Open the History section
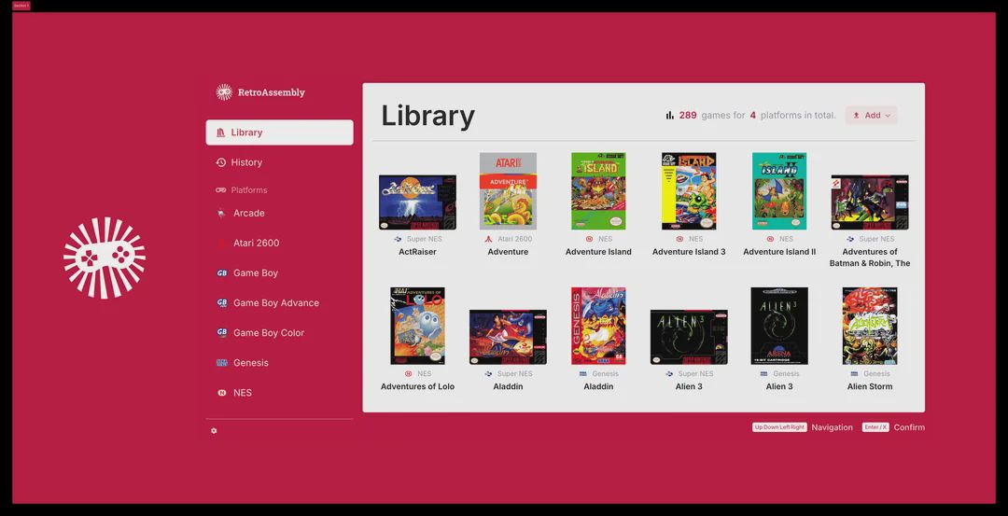Image resolution: width=1008 pixels, height=516 pixels. coord(280,162)
